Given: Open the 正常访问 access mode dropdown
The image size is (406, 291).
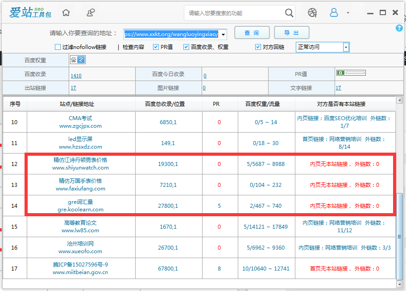Looking at the screenshot, I should tap(323, 47).
